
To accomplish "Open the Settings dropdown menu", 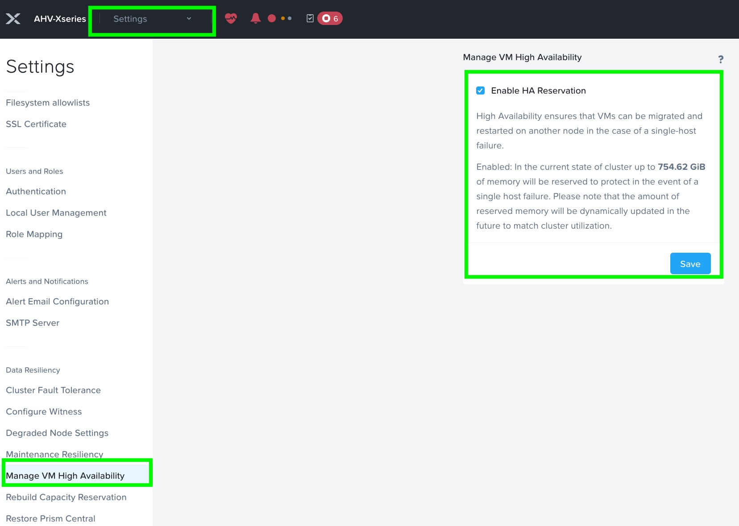I will [152, 19].
